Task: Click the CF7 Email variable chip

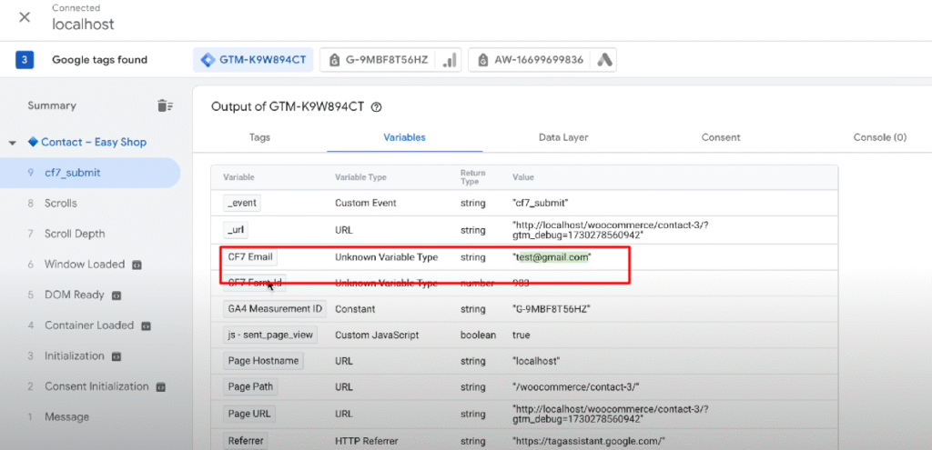Action: click(249, 257)
